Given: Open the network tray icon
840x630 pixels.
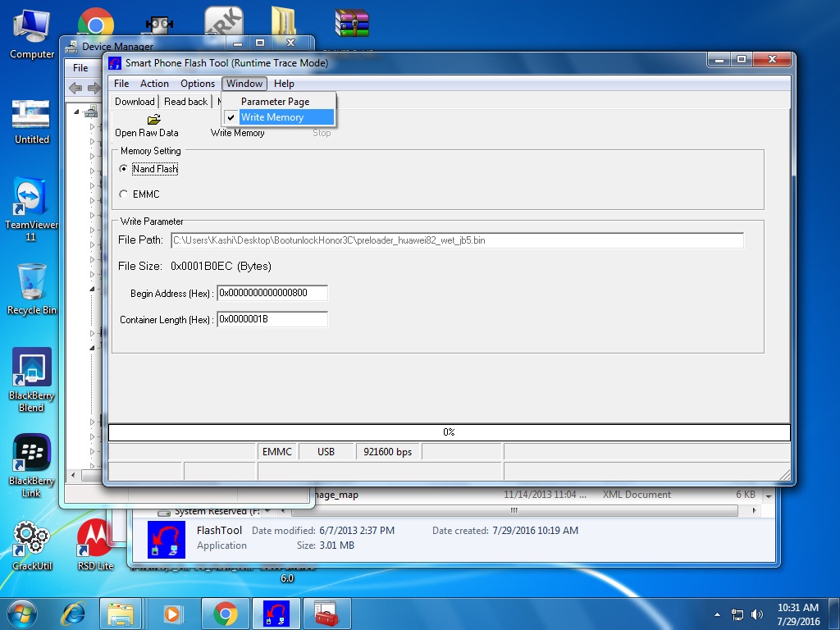Looking at the screenshot, I should [x=737, y=614].
